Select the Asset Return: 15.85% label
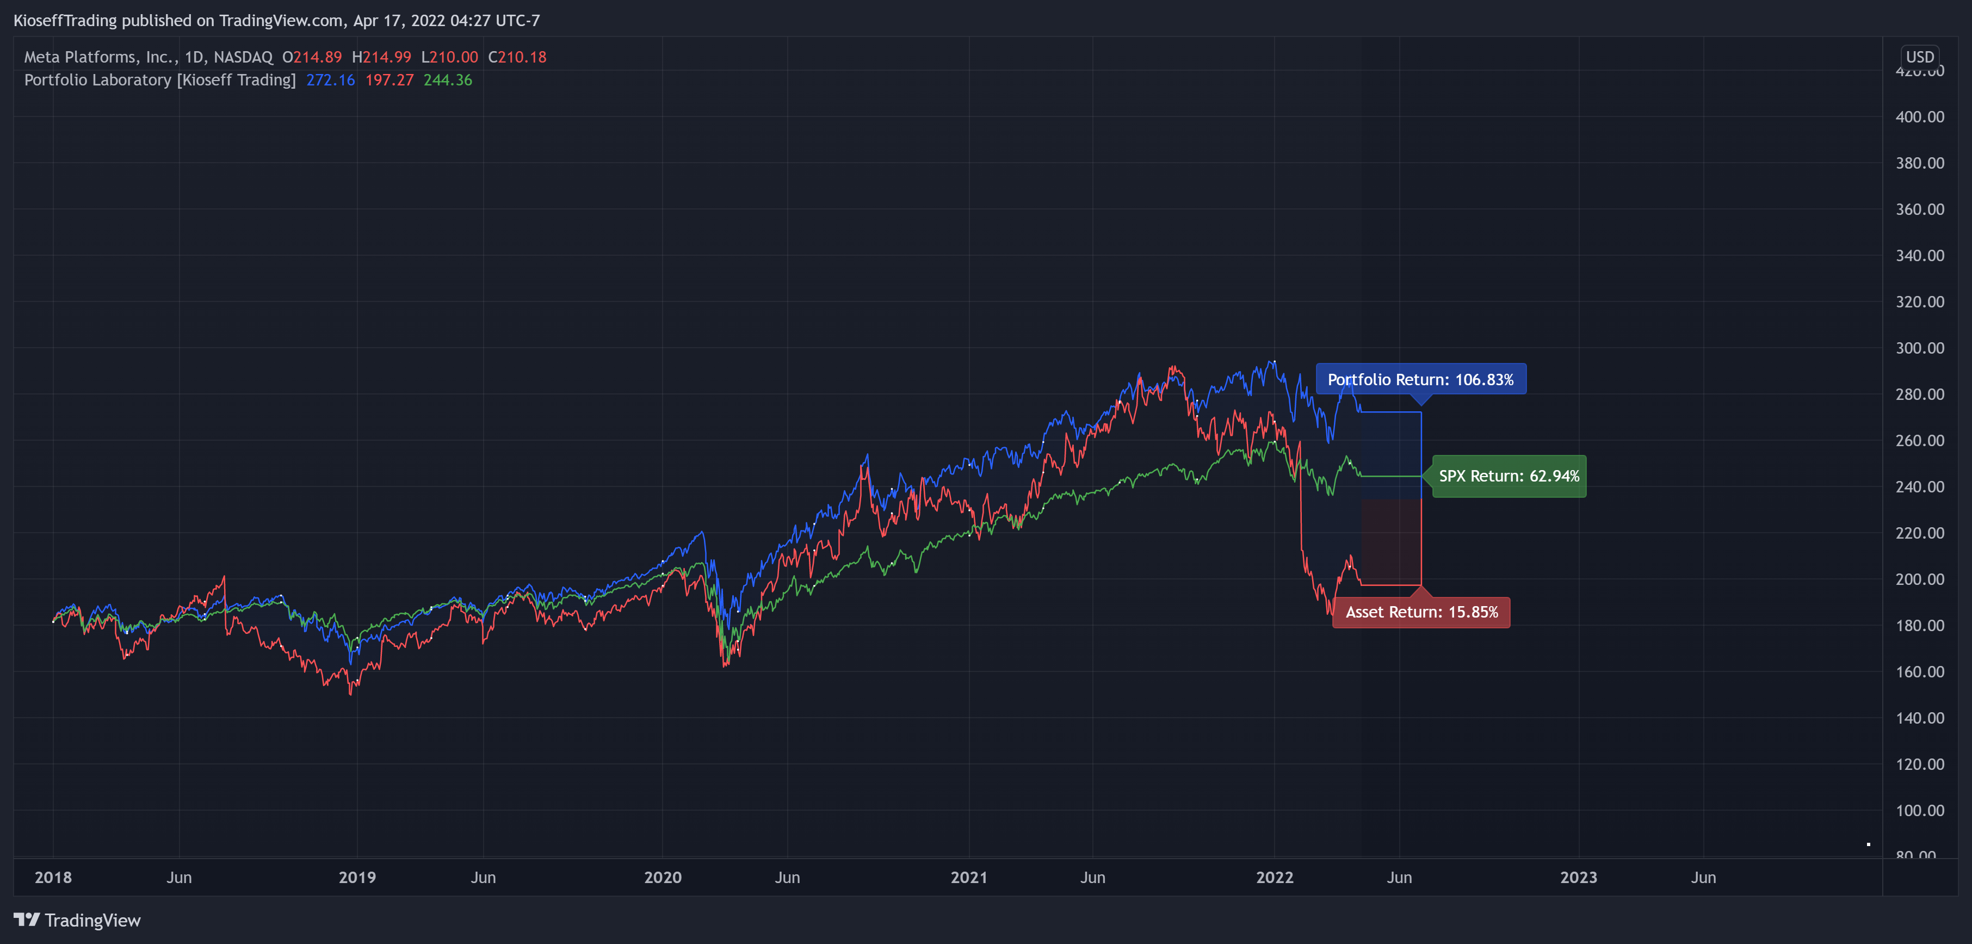Viewport: 1972px width, 944px height. coord(1421,613)
